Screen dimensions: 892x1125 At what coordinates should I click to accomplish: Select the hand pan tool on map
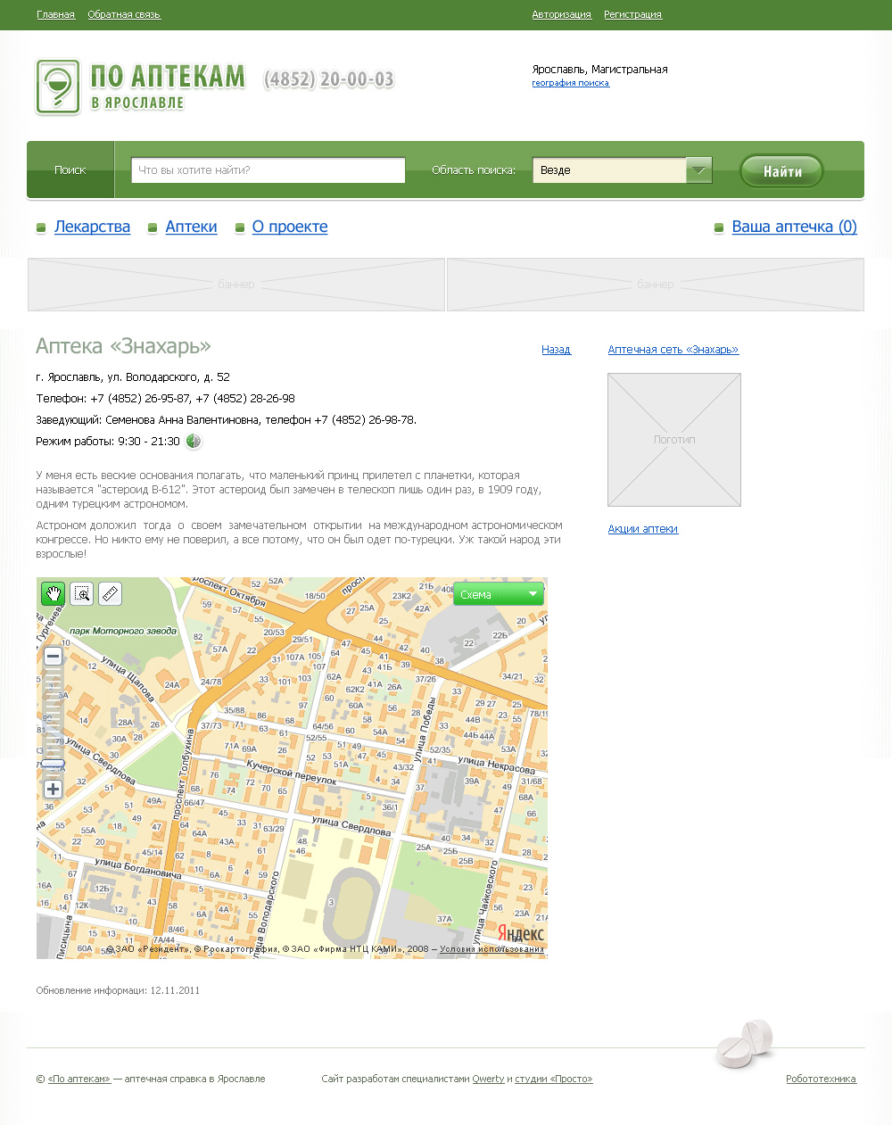coord(53,594)
